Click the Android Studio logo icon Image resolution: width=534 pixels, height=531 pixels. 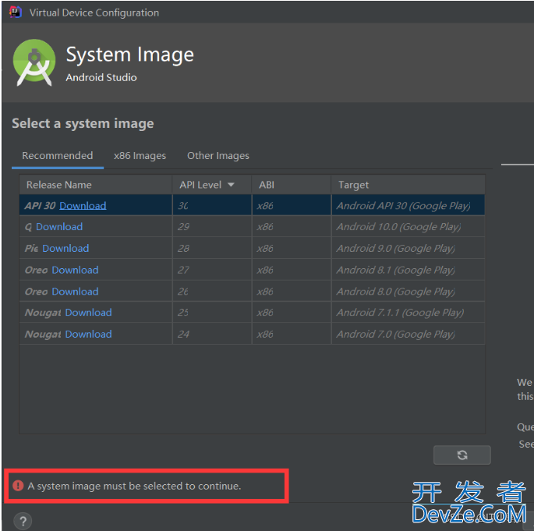point(34,62)
